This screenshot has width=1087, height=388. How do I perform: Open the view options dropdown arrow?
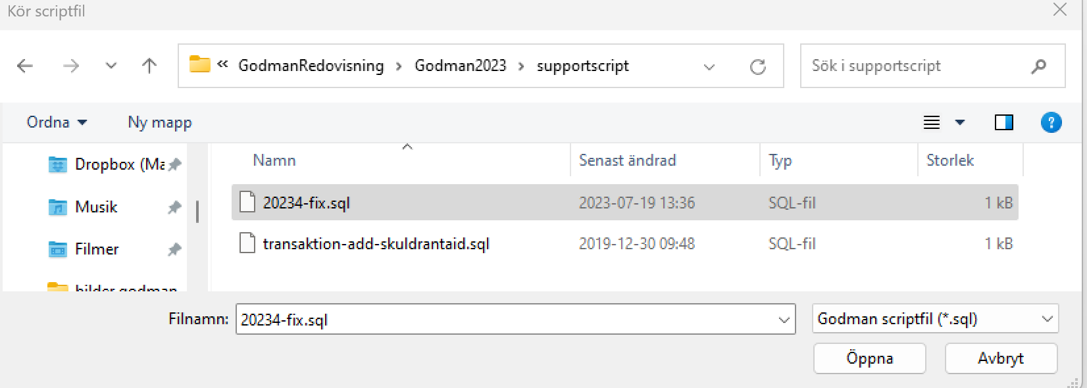click(x=960, y=122)
